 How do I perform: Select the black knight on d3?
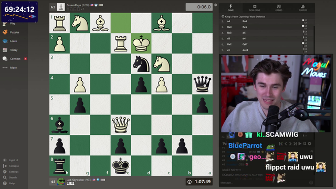tap(141, 64)
